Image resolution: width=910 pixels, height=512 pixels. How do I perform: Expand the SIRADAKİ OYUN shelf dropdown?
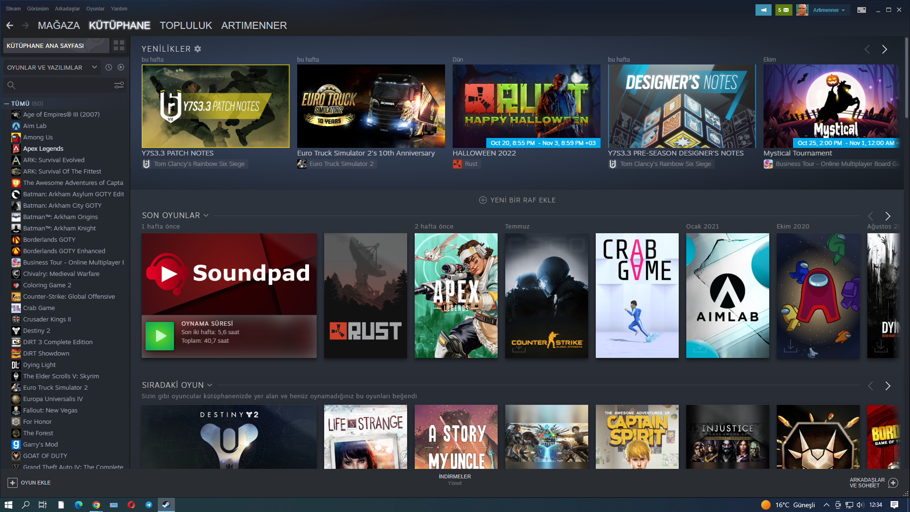pyautogui.click(x=210, y=385)
